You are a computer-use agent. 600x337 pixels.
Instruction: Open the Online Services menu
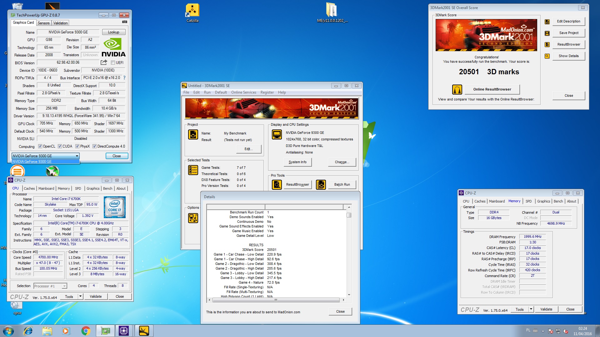tap(243, 92)
